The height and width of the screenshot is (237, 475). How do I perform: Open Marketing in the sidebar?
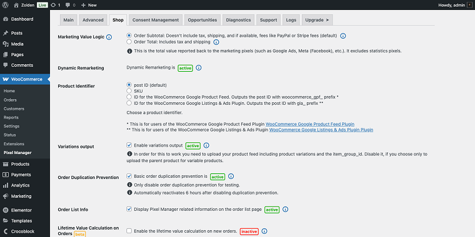pyautogui.click(x=25, y=196)
